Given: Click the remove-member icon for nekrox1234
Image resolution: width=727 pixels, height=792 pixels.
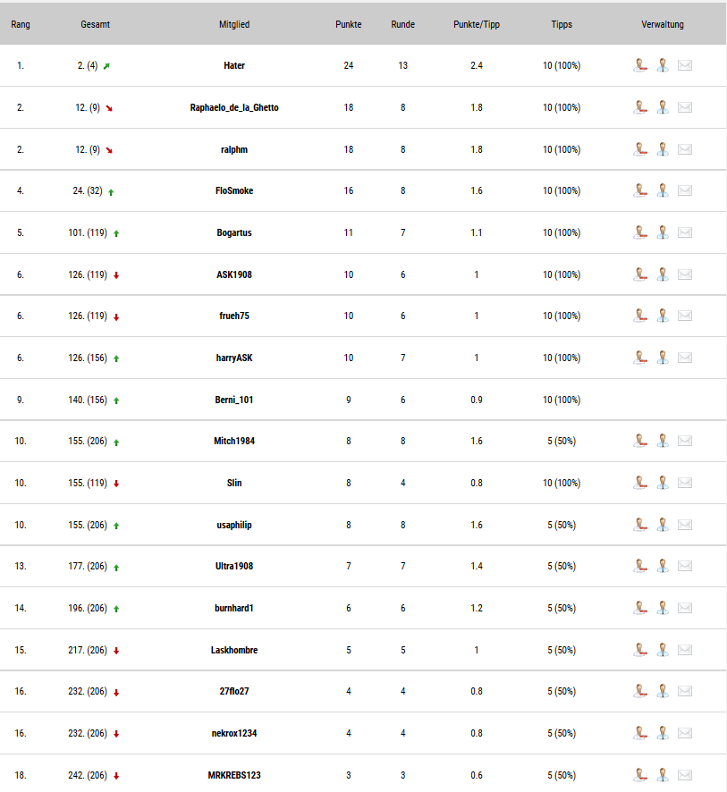Looking at the screenshot, I should pos(640,733).
